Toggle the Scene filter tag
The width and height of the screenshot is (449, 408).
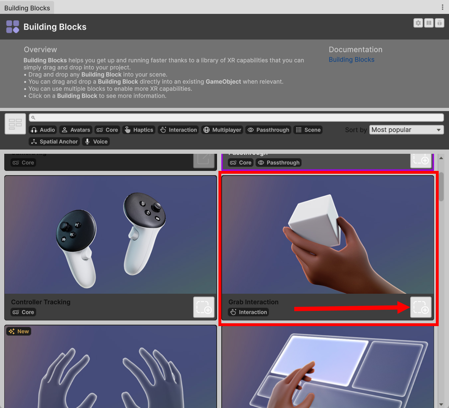point(308,130)
